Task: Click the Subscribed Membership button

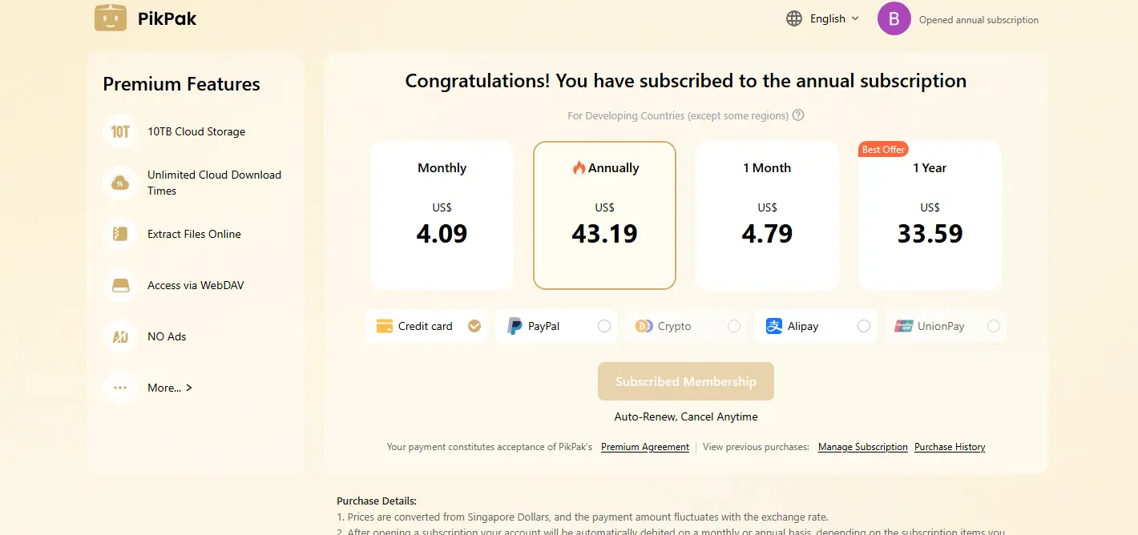Action: 686,381
